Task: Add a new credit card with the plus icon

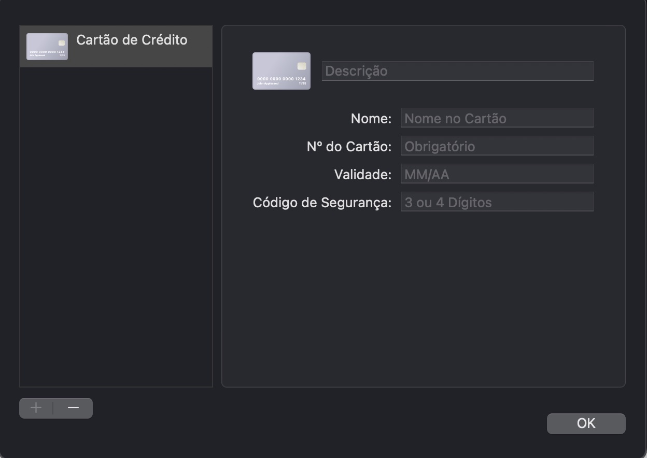Action: [x=35, y=408]
